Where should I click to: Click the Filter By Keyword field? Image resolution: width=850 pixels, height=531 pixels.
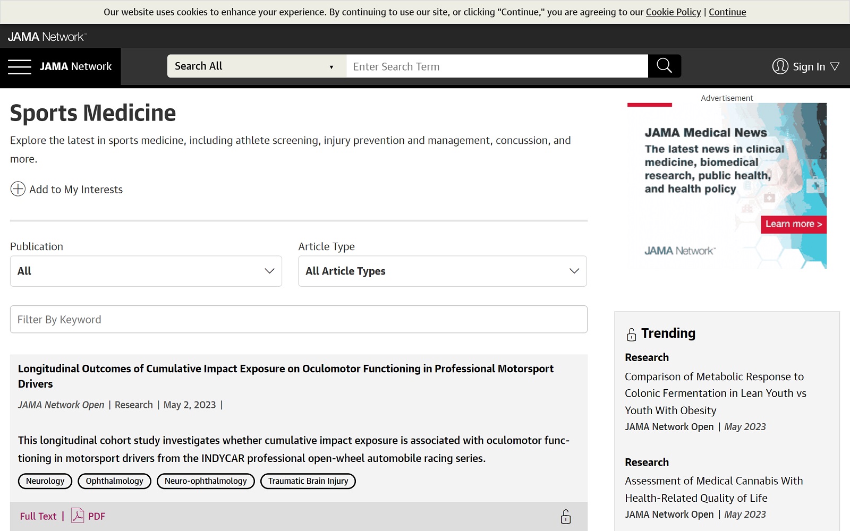coord(299,319)
